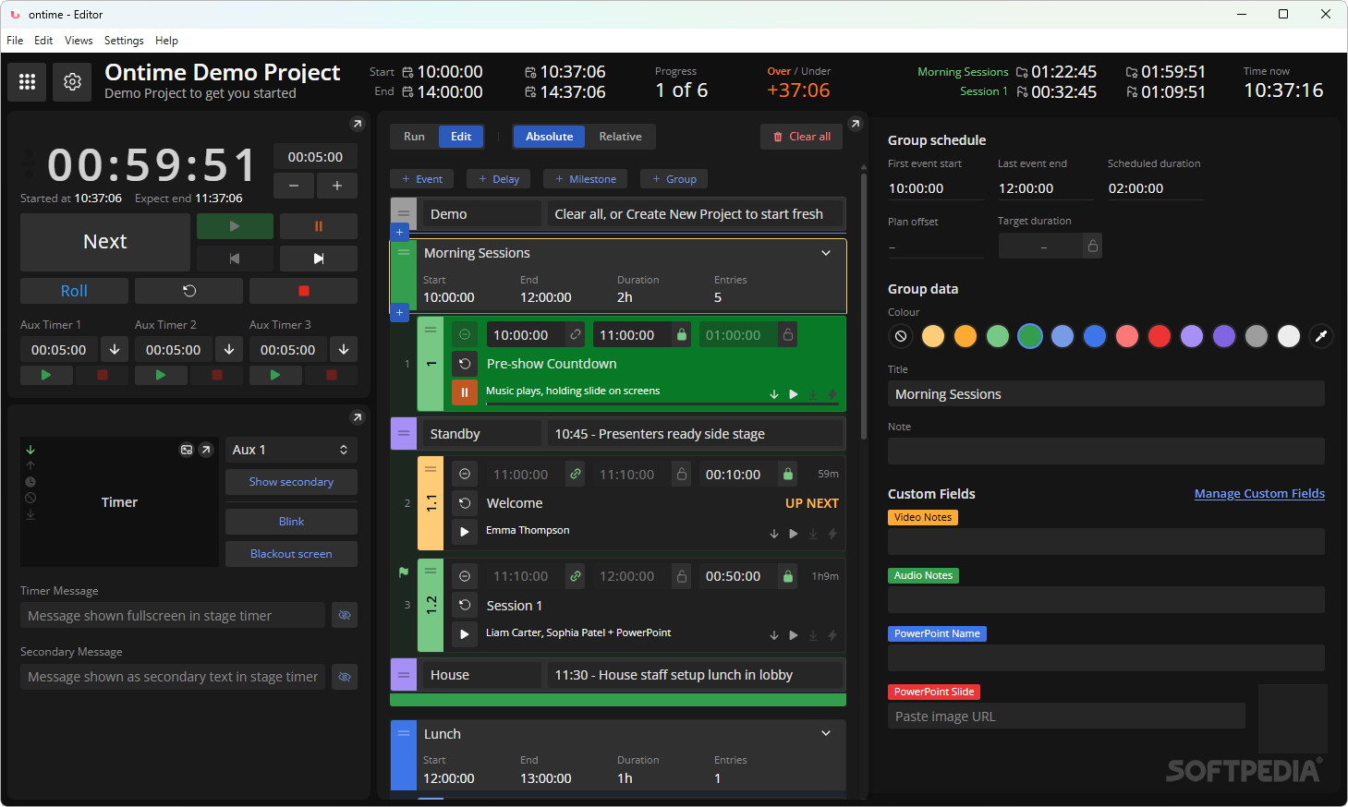This screenshot has height=807, width=1348.
Task: Collapse the Lunch group chevron
Action: pos(826,733)
